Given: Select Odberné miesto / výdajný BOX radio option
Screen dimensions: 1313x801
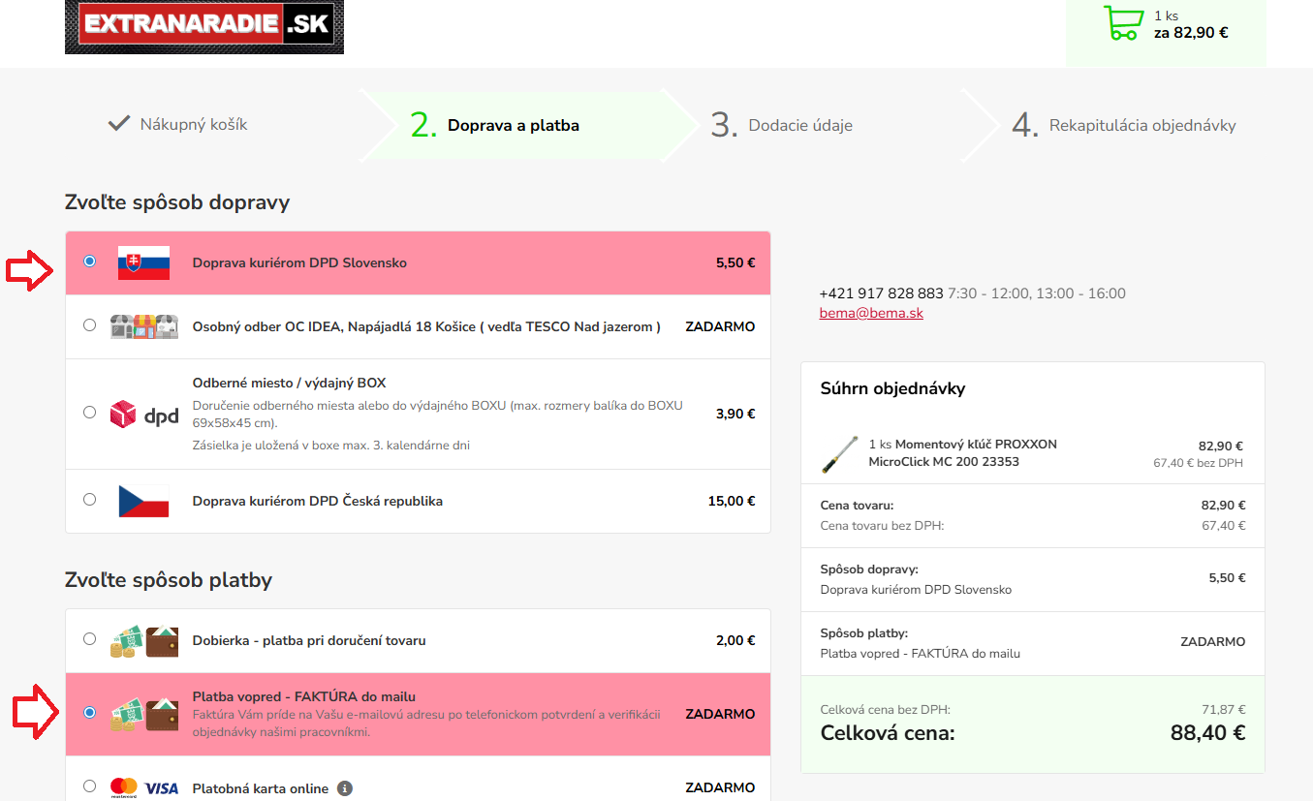Looking at the screenshot, I should click(x=90, y=413).
